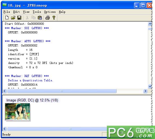Click the log pane scroll up arrow
The image size is (155, 139).
(x=150, y=24)
